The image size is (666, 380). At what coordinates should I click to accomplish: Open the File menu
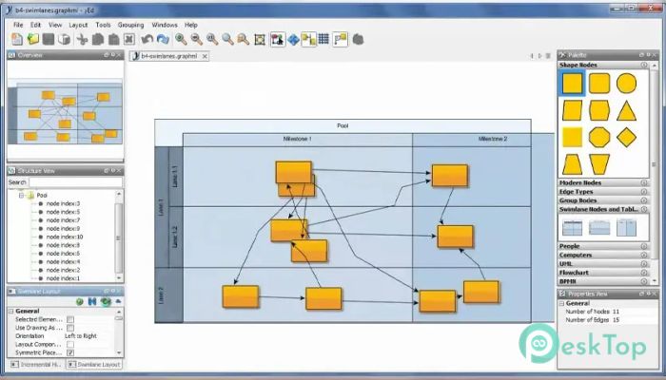point(18,25)
